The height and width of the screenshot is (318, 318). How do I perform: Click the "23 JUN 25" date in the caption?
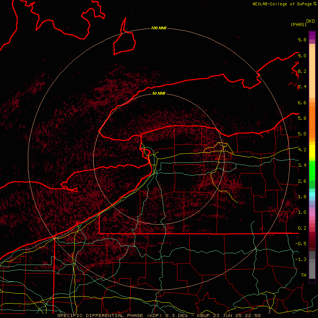pyautogui.click(x=228, y=316)
